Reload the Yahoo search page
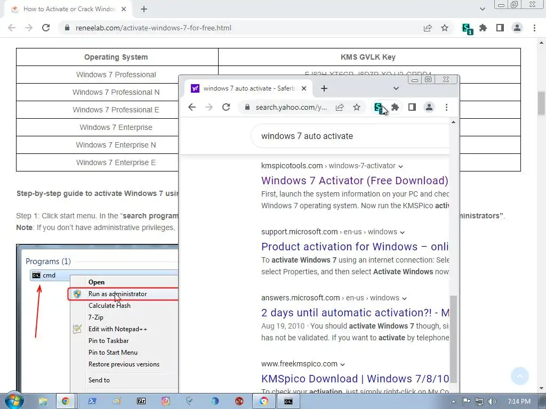Viewport: 546px width, 409px height. (x=226, y=107)
